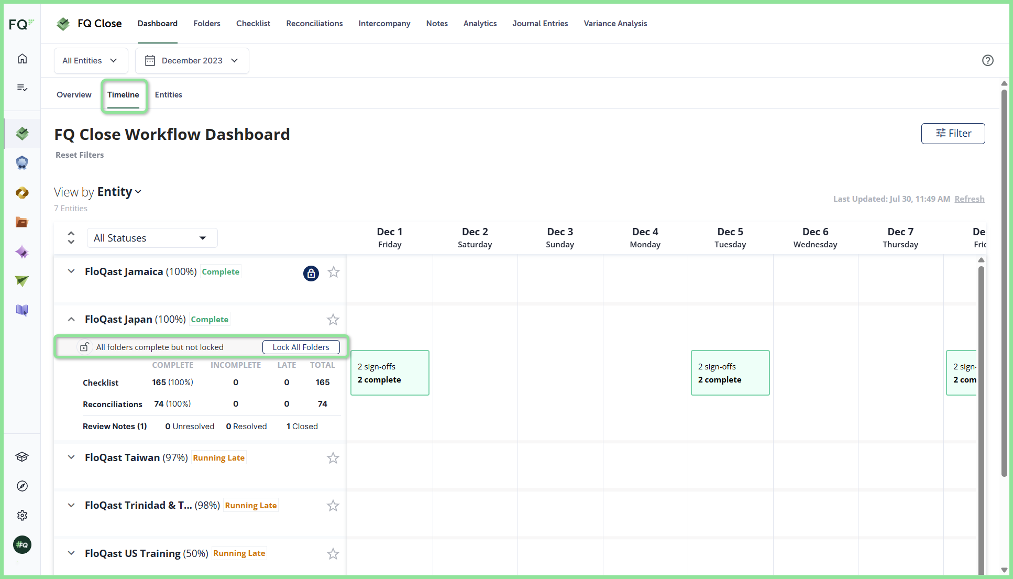The image size is (1013, 579).
Task: Click the page scrollbar down arrow
Action: (1004, 570)
